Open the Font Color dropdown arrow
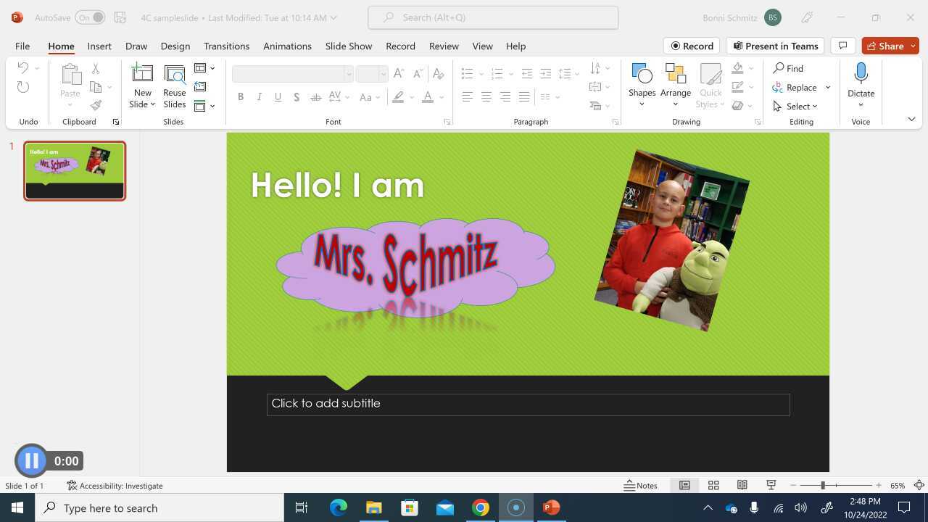The height and width of the screenshot is (522, 928). pyautogui.click(x=439, y=96)
